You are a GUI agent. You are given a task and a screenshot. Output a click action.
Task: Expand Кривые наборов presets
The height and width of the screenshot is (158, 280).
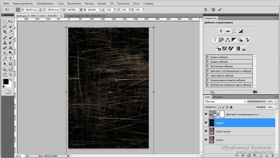pyautogui.click(x=208, y=61)
